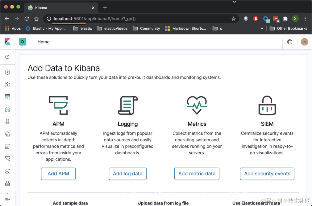Click the red hand blocker extension
The width and height of the screenshot is (312, 206).
(256, 19)
